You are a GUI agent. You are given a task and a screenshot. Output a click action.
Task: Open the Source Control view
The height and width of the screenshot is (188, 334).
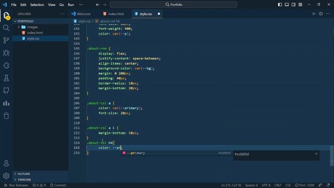click(6, 40)
